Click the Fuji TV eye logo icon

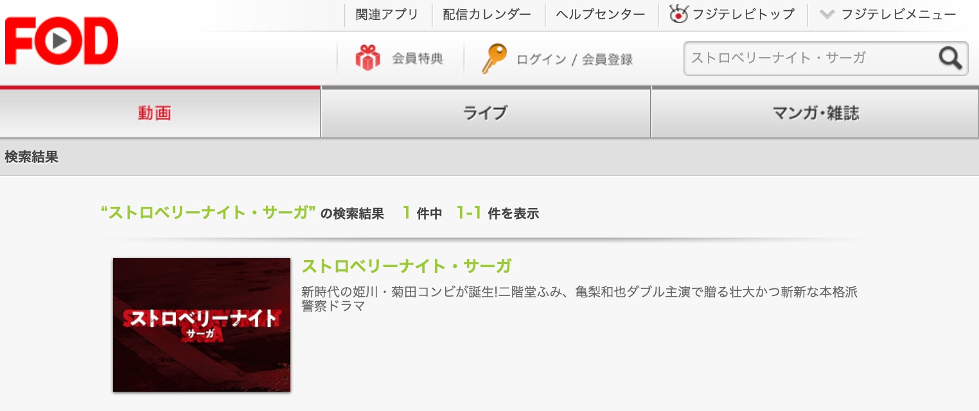click(x=678, y=14)
